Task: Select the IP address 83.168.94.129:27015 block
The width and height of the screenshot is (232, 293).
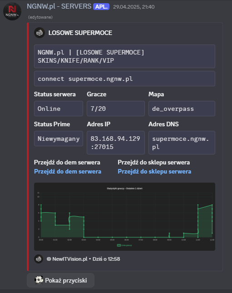Action: 116,143
